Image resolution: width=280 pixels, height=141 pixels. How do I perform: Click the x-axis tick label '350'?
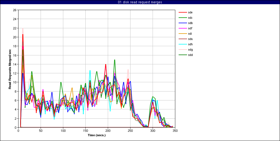(x=175, y=131)
